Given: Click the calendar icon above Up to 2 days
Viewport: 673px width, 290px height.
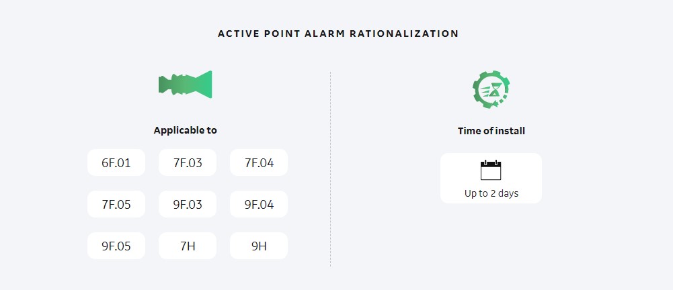Looking at the screenshot, I should point(491,170).
